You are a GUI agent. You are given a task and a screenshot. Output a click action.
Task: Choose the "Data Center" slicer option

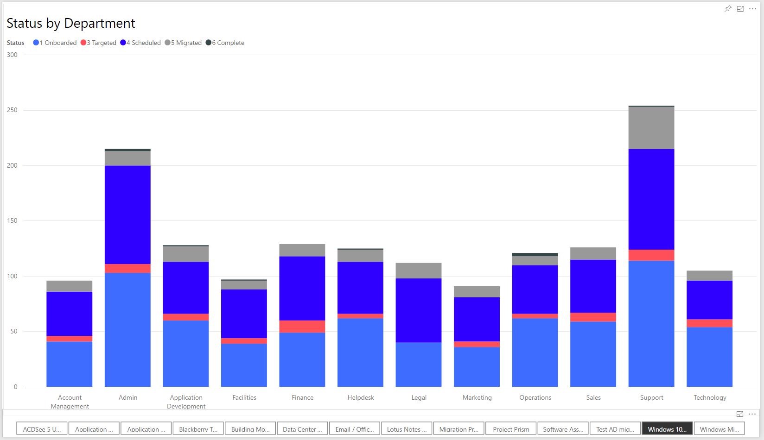click(302, 428)
